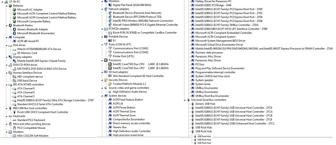Select the Trusted Platform Module 1.2 icon
Screen dimensions: 336x145
110,84
